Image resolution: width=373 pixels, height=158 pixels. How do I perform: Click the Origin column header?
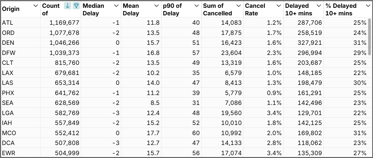click(x=10, y=9)
